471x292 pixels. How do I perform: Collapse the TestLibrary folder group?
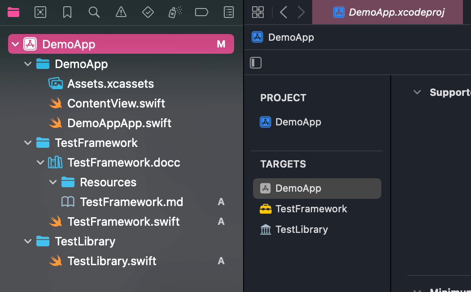point(28,241)
